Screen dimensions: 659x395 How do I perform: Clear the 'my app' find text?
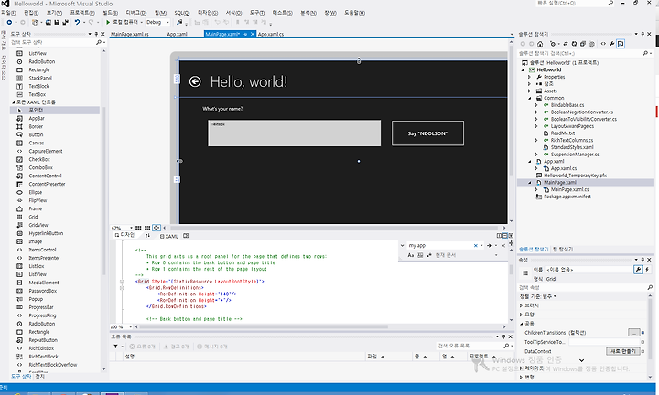pyautogui.click(x=476, y=246)
